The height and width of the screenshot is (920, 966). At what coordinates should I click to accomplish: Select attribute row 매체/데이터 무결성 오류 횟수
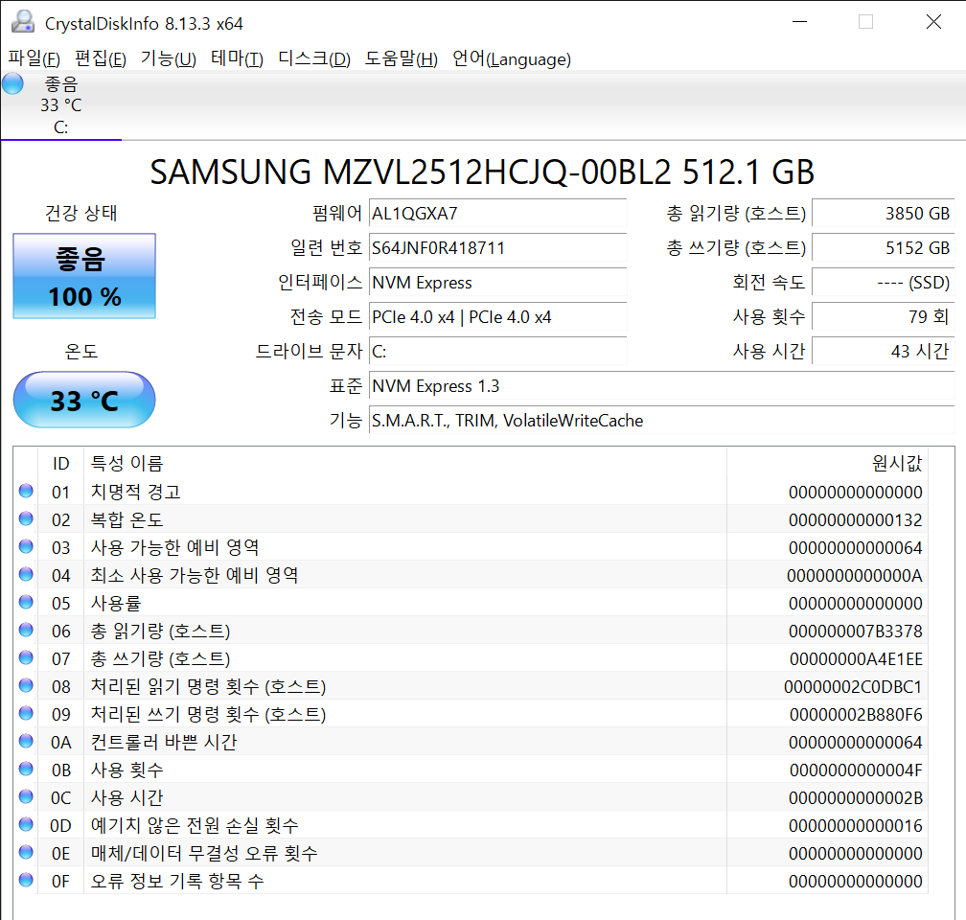(471, 853)
